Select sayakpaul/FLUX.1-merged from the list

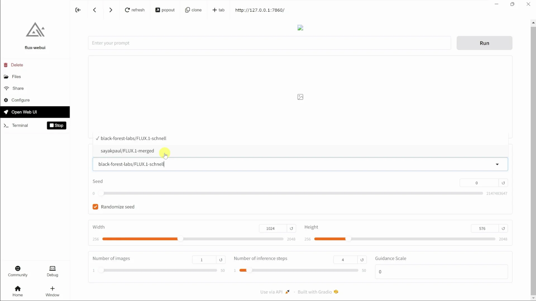pyautogui.click(x=127, y=151)
